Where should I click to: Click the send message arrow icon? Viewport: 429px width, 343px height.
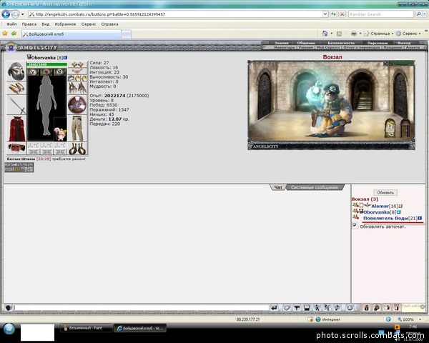[274, 308]
